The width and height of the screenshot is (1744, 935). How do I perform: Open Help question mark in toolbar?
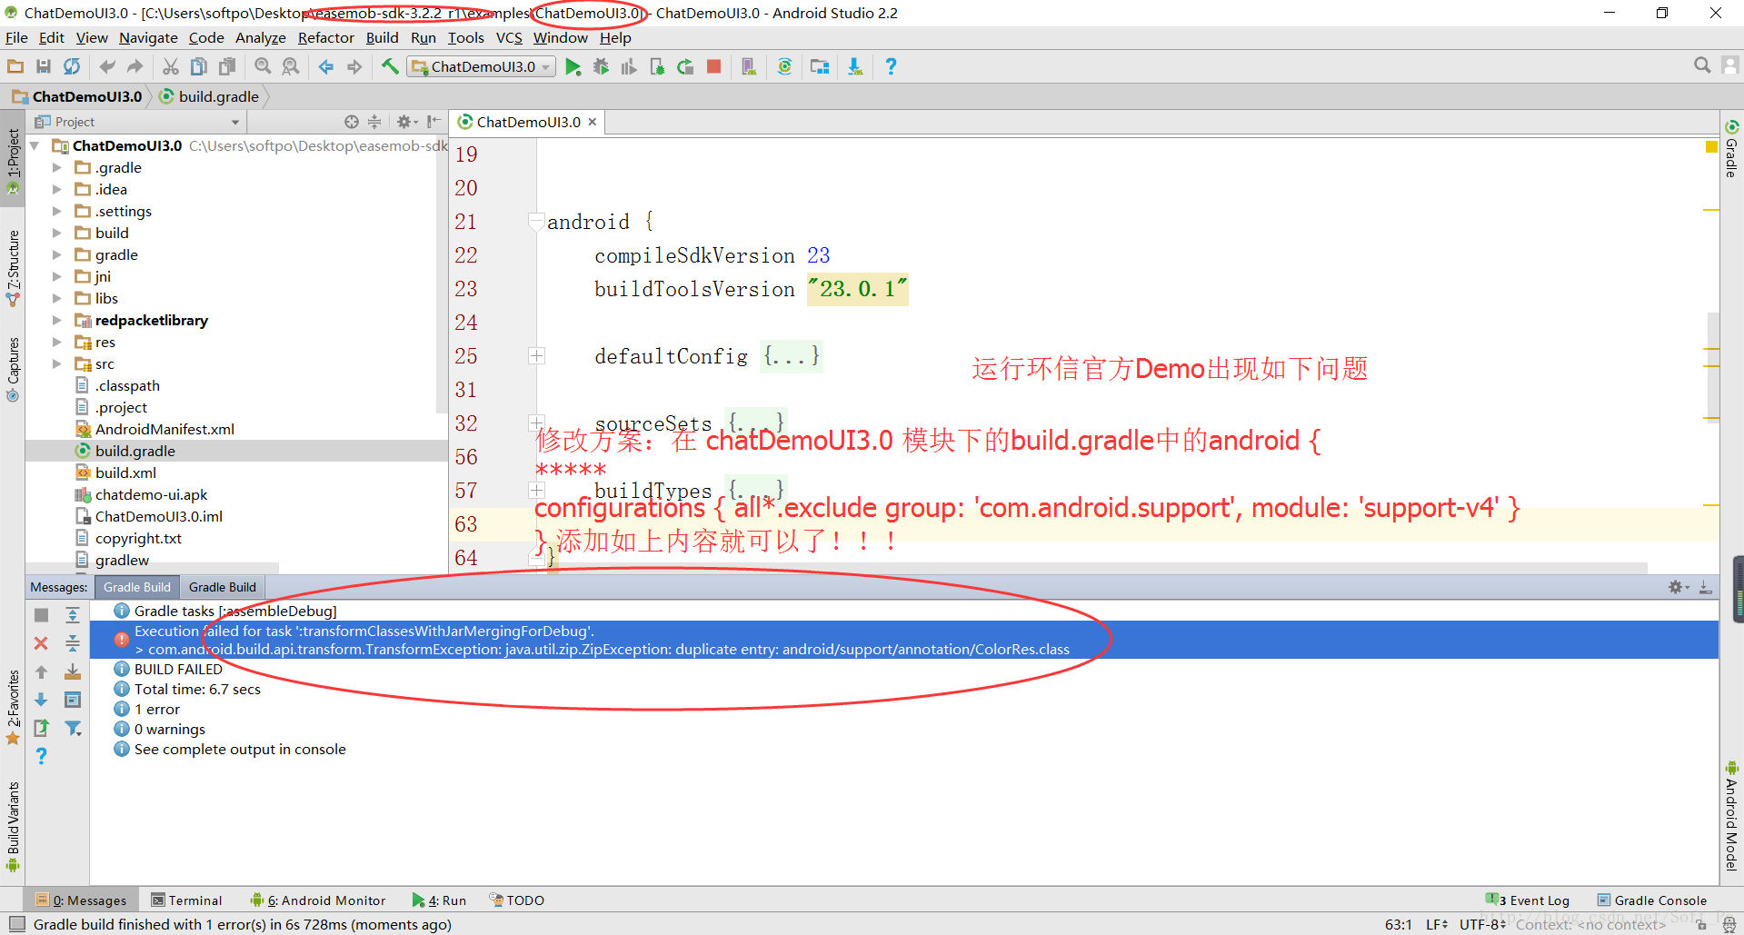pyautogui.click(x=891, y=66)
